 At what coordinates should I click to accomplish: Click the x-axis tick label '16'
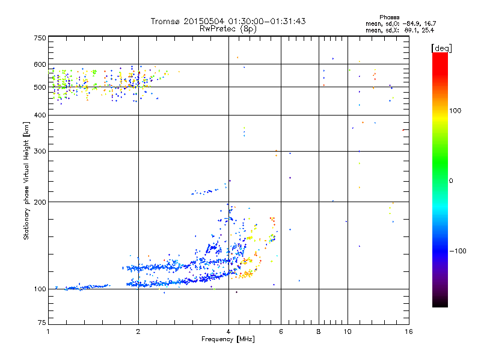pyautogui.click(x=409, y=332)
